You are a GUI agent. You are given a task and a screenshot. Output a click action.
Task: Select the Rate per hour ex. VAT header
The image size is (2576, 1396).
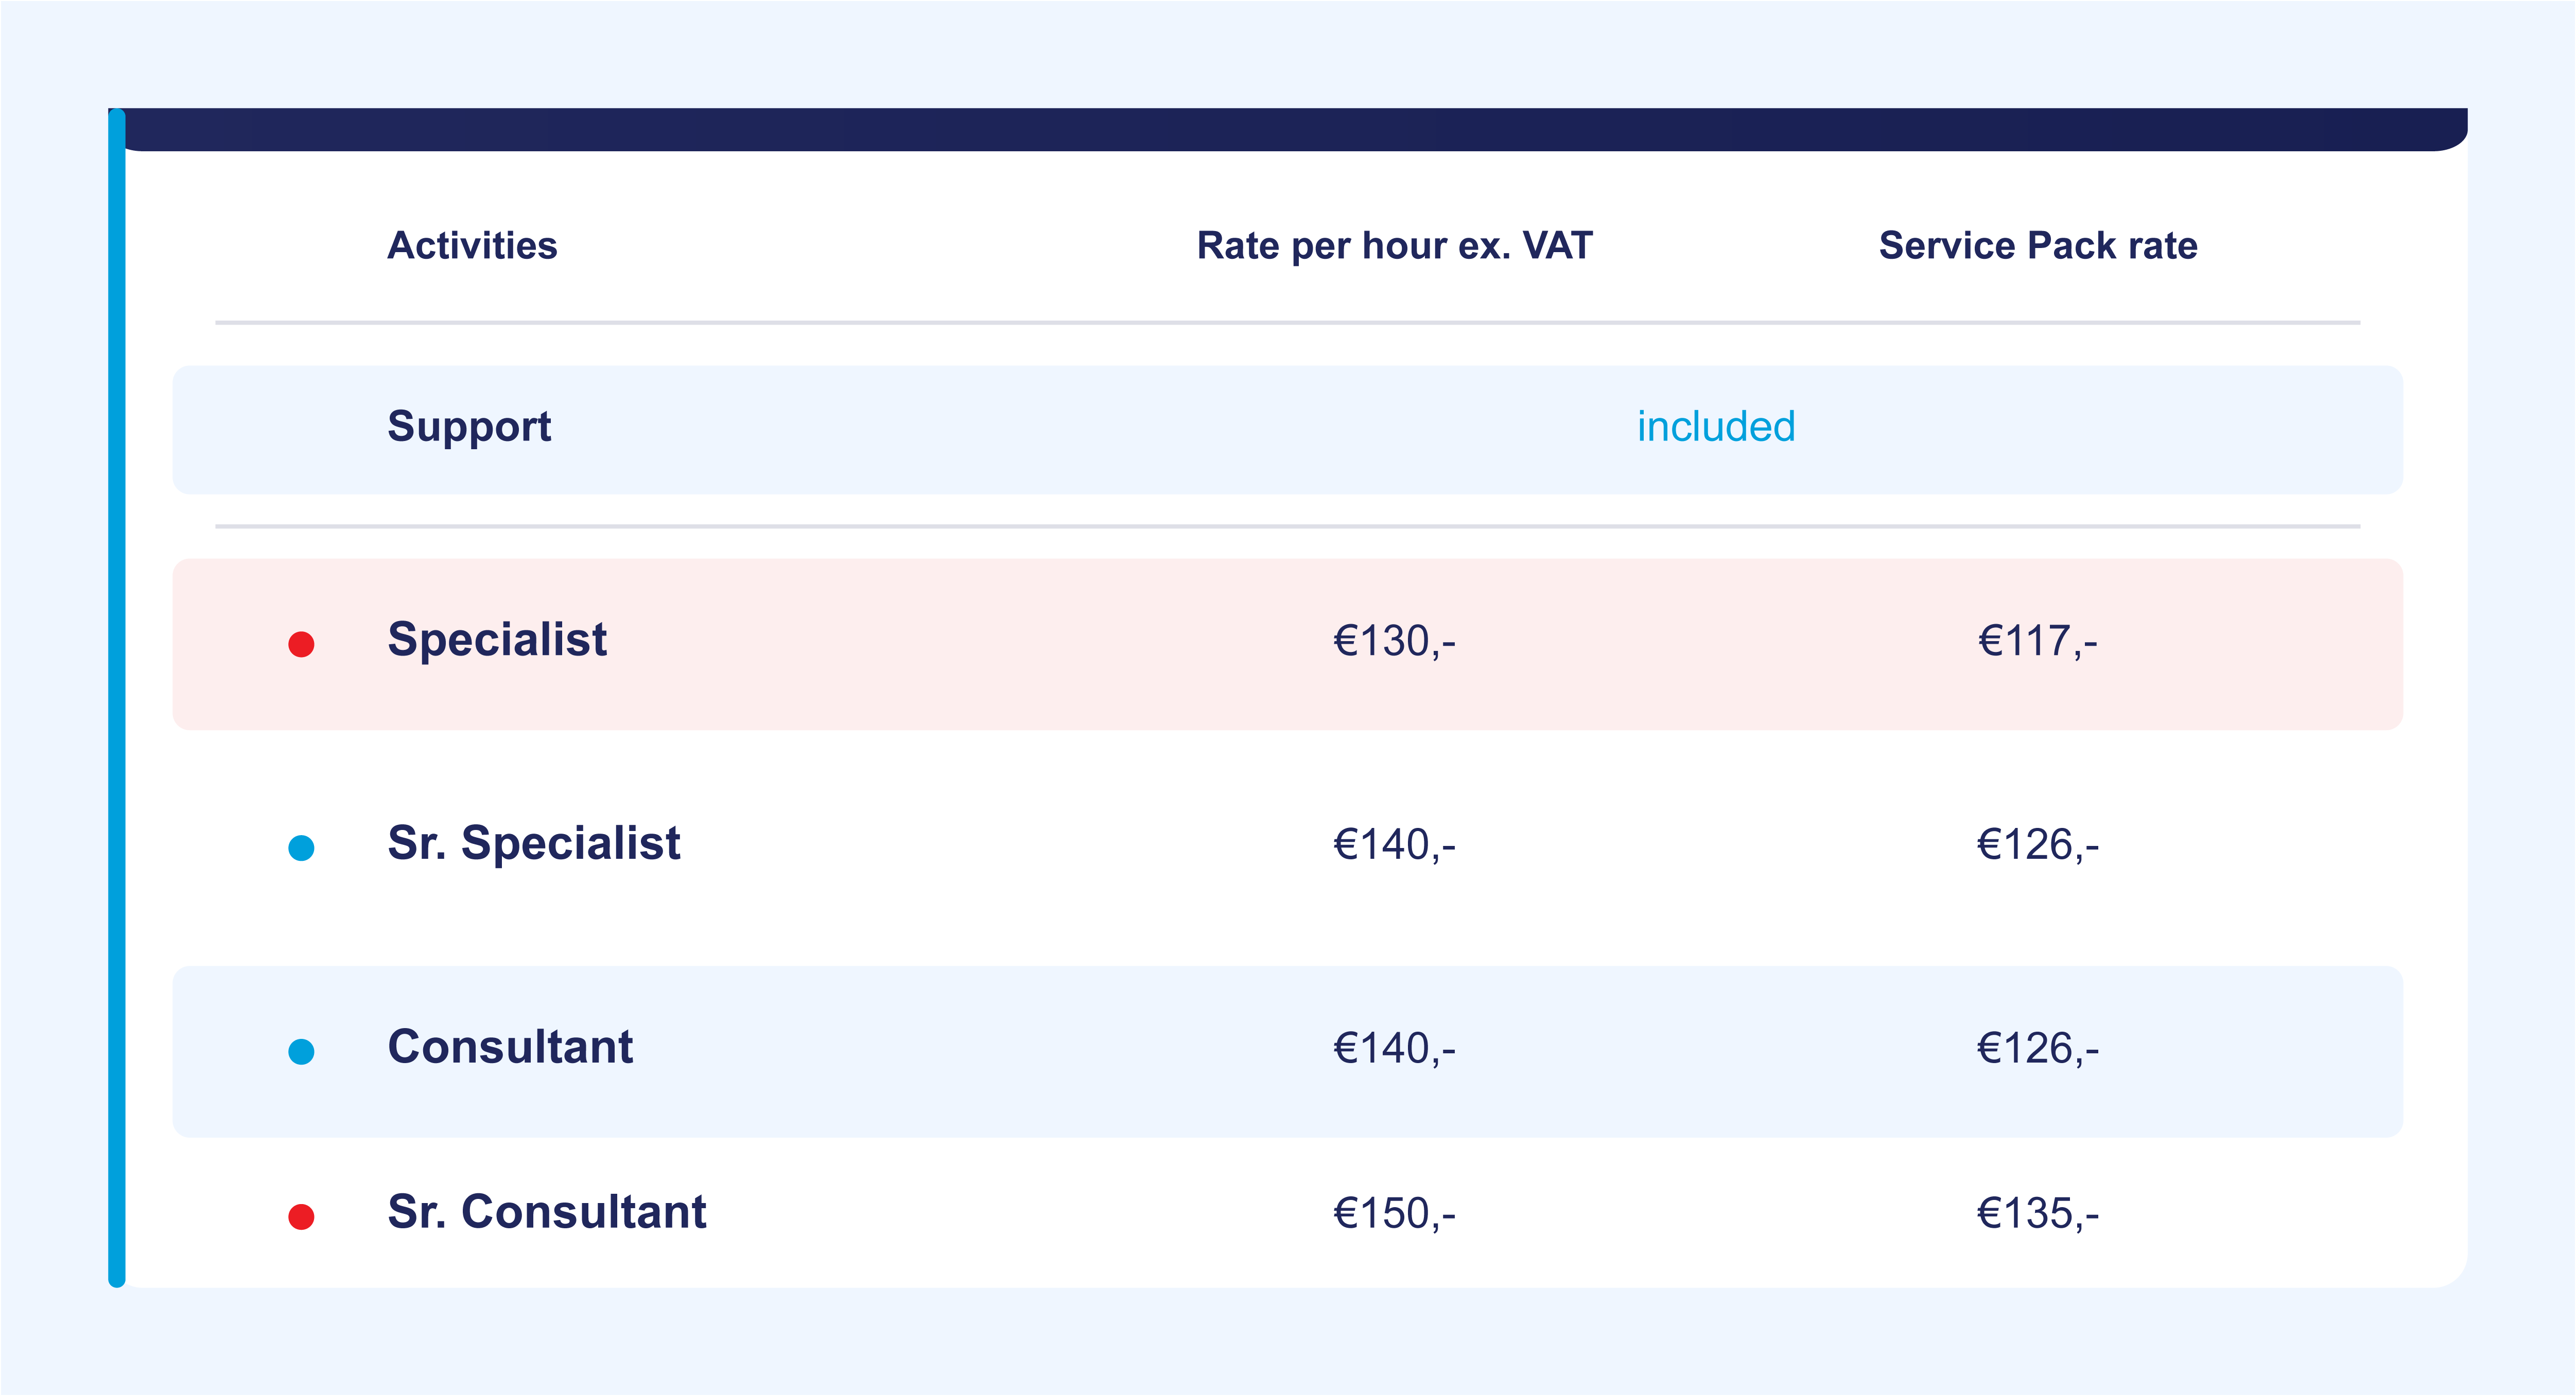[1394, 246]
